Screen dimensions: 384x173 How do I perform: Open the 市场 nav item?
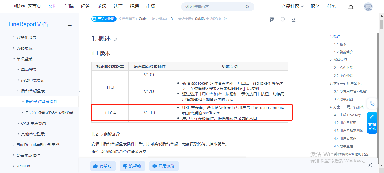pyautogui.click(x=151, y=6)
